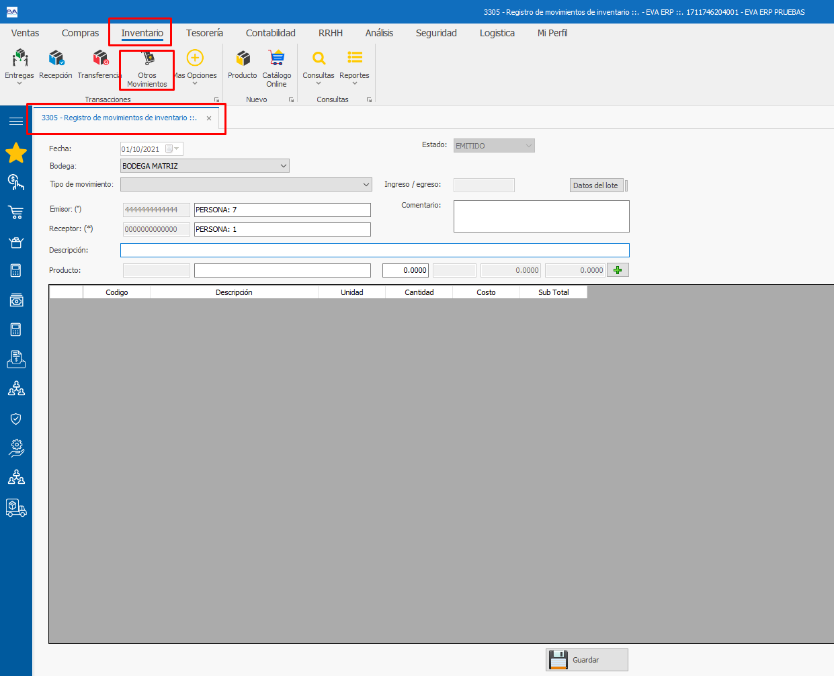Image resolution: width=834 pixels, height=676 pixels.
Task: Expand the Bodega dropdown
Action: (x=283, y=166)
